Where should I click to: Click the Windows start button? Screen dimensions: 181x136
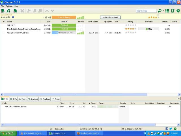[x=8, y=133]
